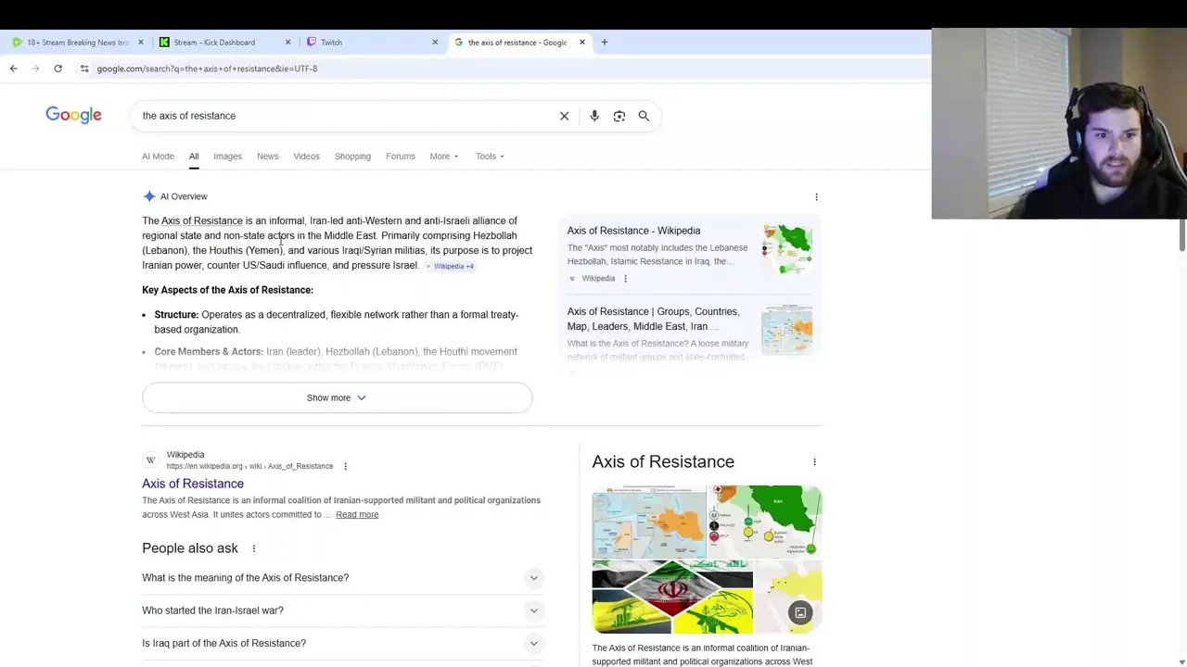Open AI Overview three-dot options
This screenshot has height=667, width=1187.
tap(816, 196)
